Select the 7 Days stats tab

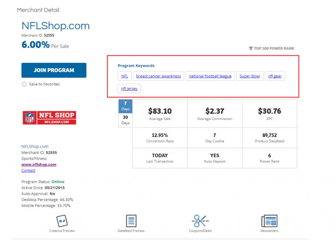[125, 106]
